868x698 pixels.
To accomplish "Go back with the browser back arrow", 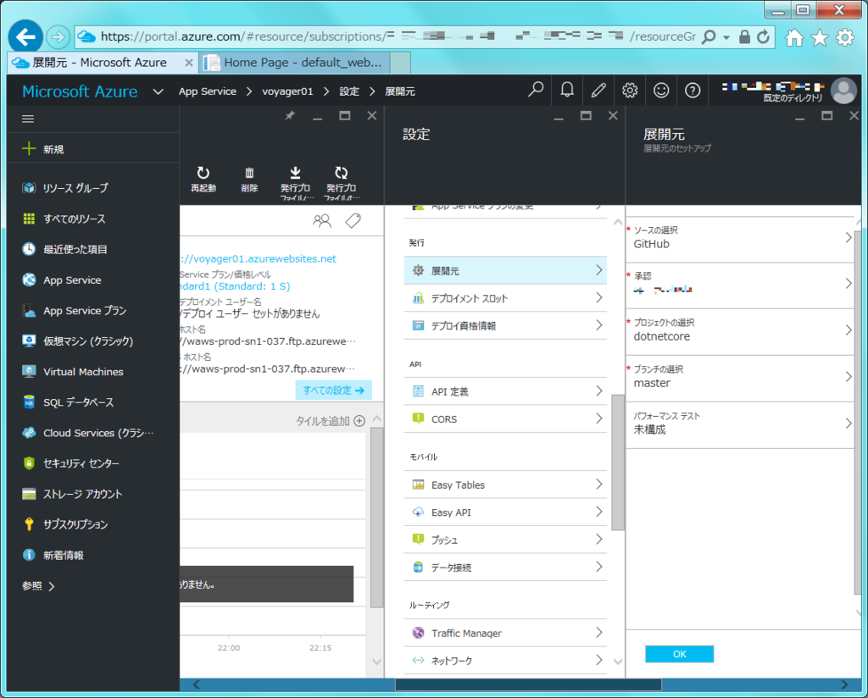I will point(25,37).
